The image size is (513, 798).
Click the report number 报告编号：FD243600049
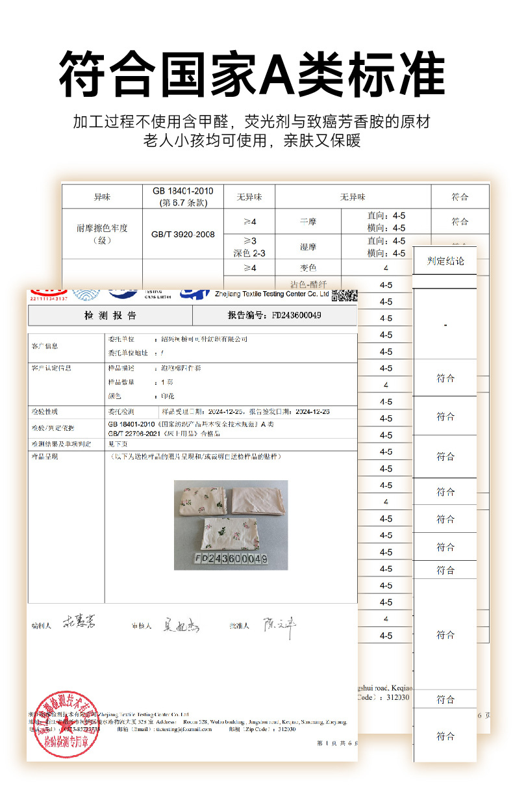click(x=275, y=316)
